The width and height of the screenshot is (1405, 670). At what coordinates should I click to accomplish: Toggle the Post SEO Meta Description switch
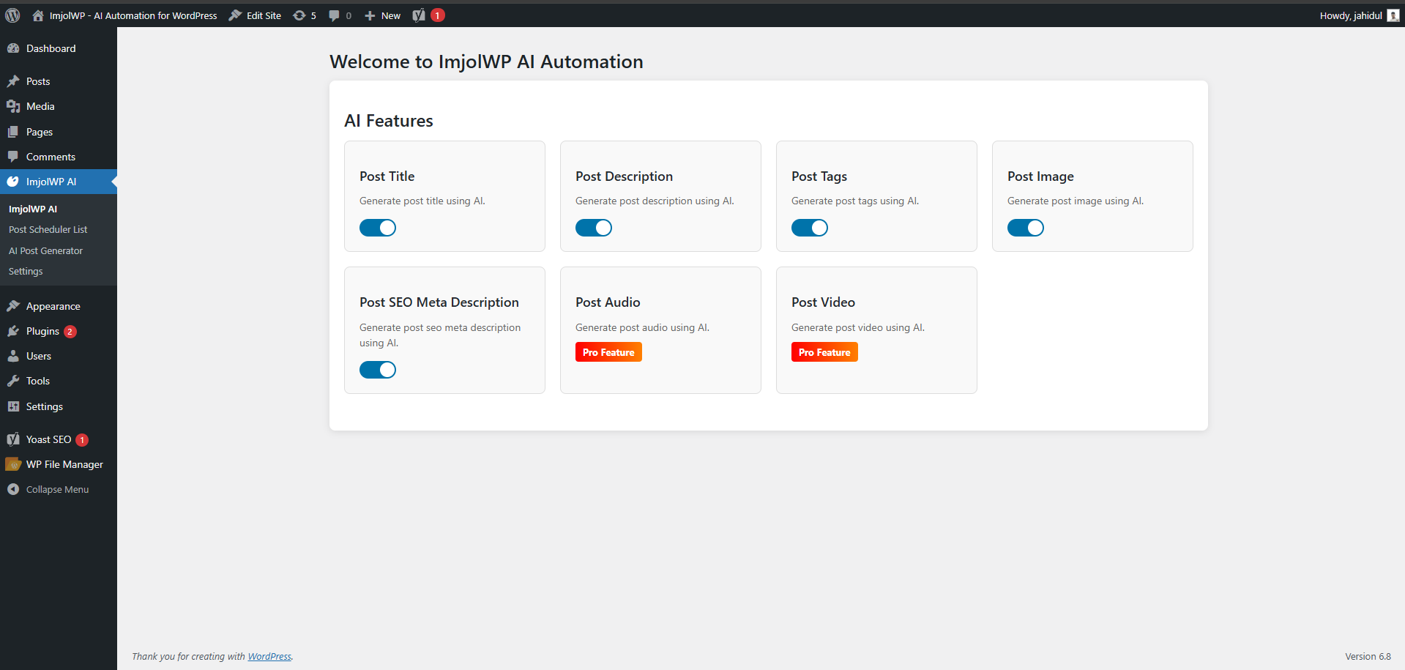point(378,370)
